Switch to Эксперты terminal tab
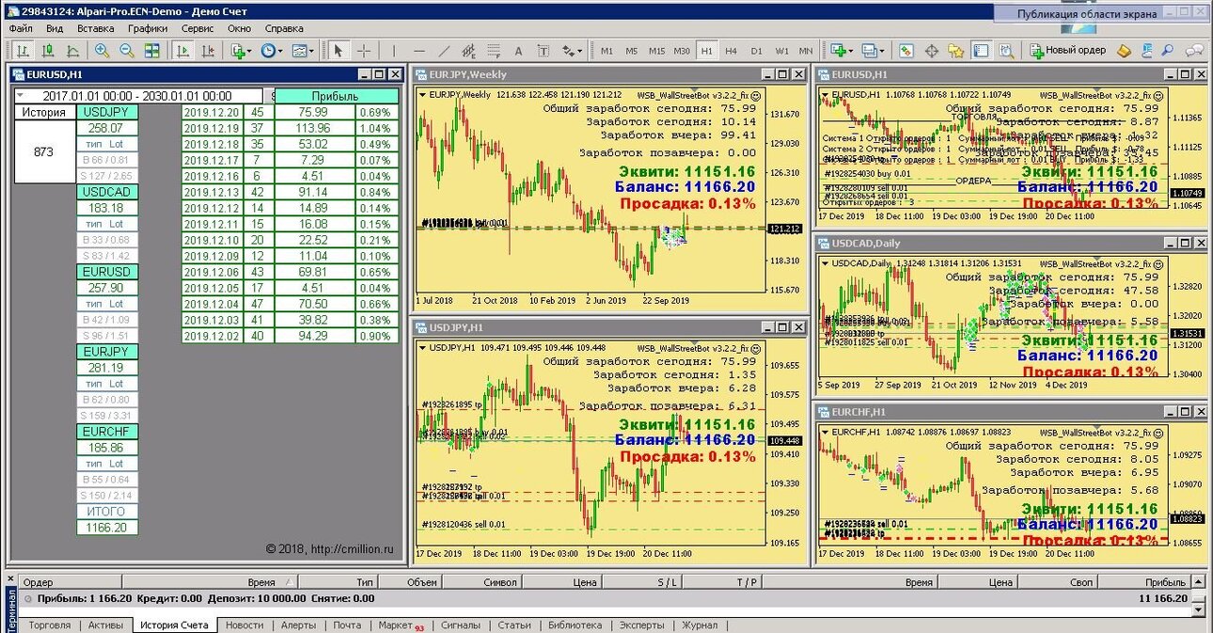Screen dimensions: 1213x633 tap(641, 625)
